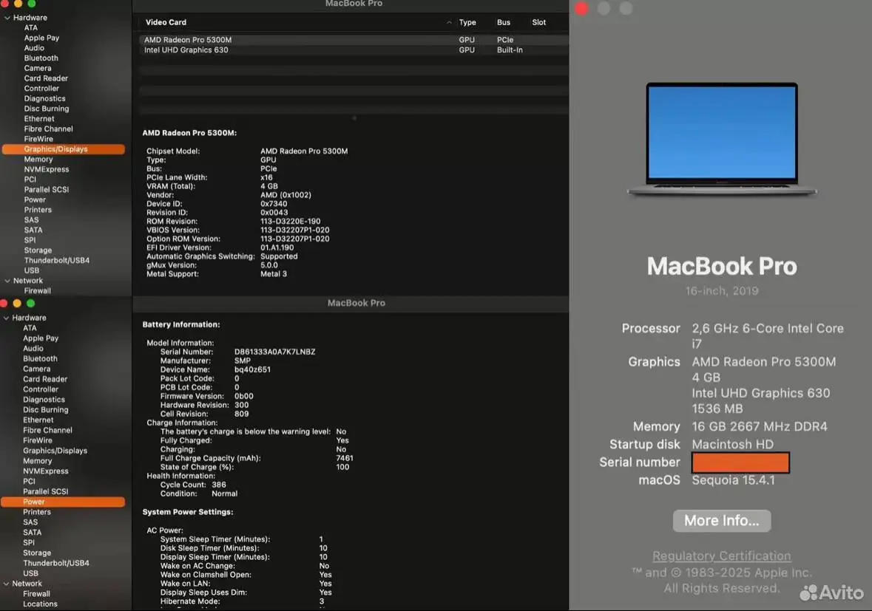
Task: Select Locations in lower window sidebar
Action: click(x=40, y=604)
